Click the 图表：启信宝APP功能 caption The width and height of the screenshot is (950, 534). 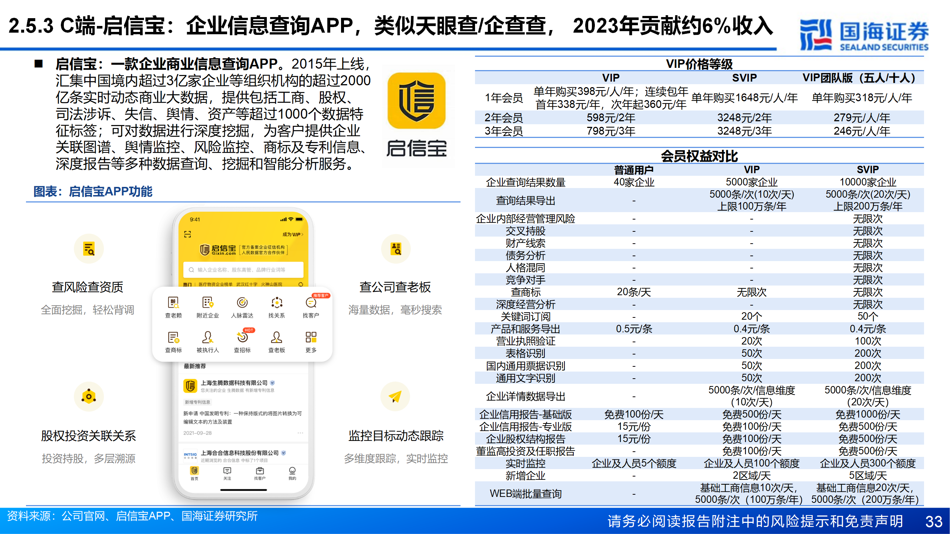click(93, 191)
